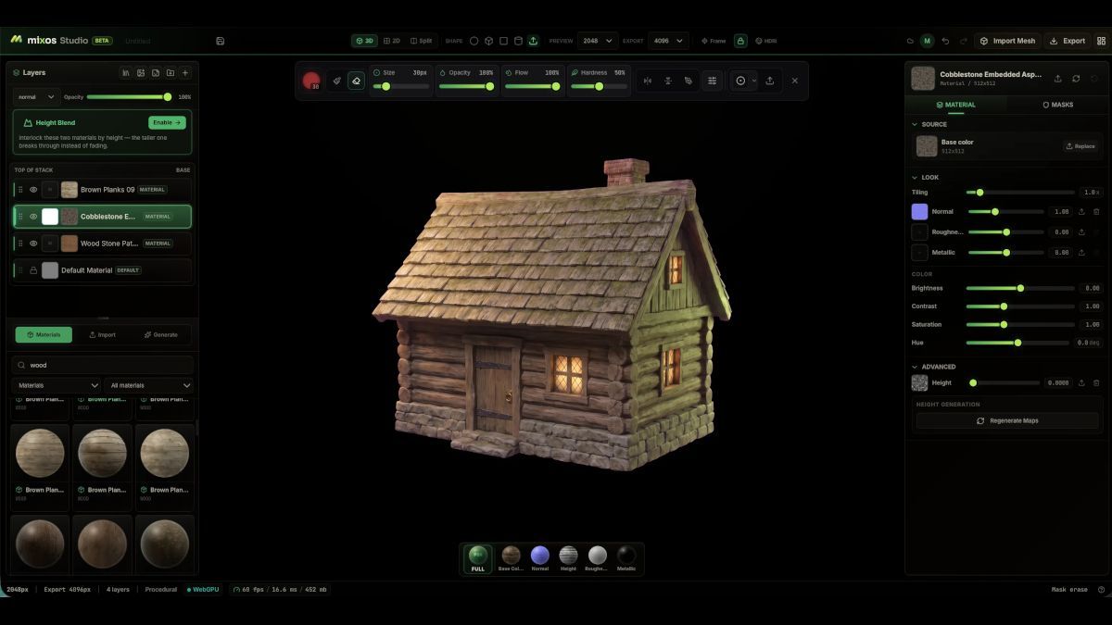Click the vertical align icon in brush toolbar
The height and width of the screenshot is (625, 1112).
pyautogui.click(x=667, y=81)
